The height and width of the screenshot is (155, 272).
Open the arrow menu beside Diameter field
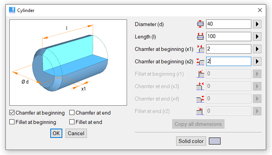(x=257, y=24)
